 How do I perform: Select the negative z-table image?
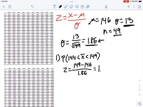pyautogui.click(x=29, y=38)
